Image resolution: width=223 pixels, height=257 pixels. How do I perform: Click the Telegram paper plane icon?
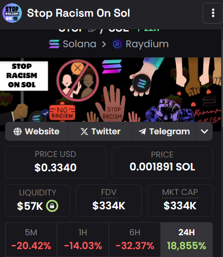pos(142,132)
